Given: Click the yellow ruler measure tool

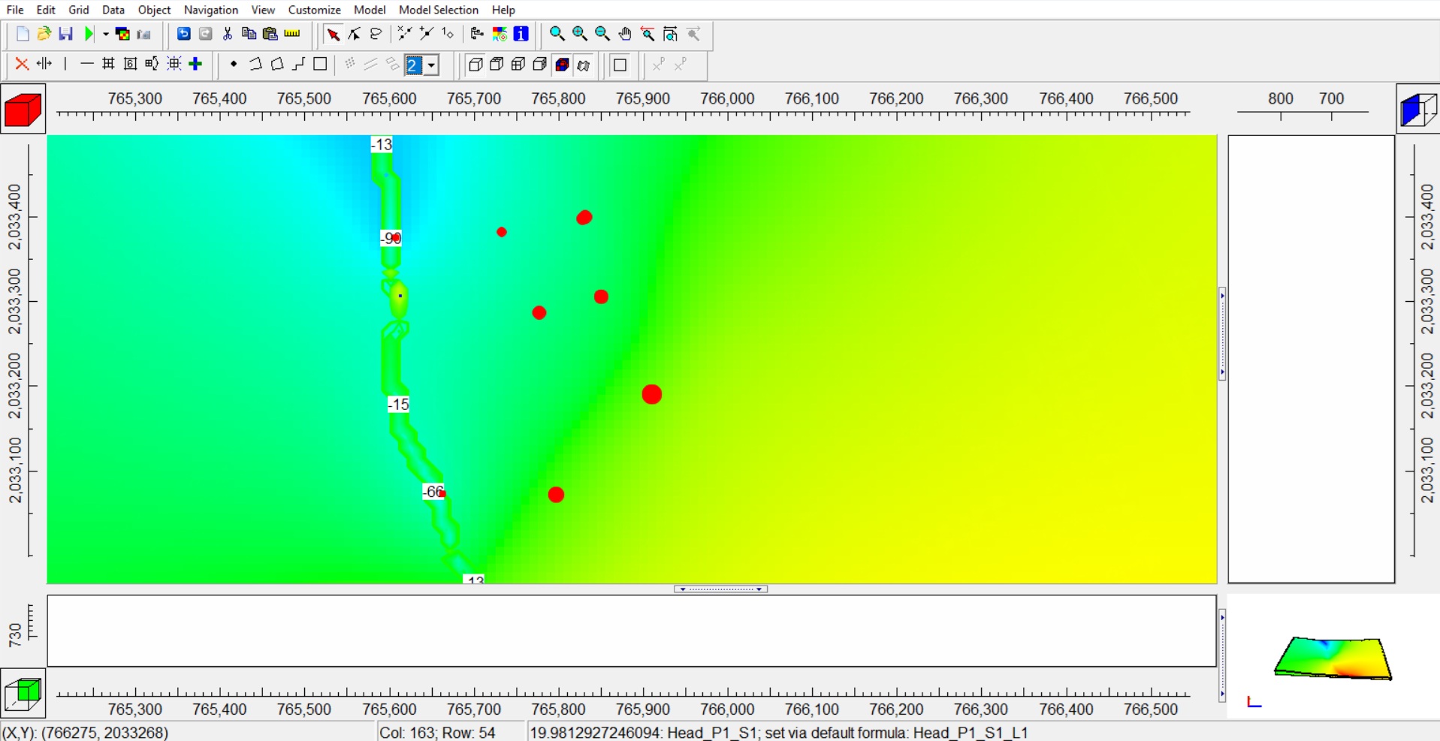Looking at the screenshot, I should (292, 34).
